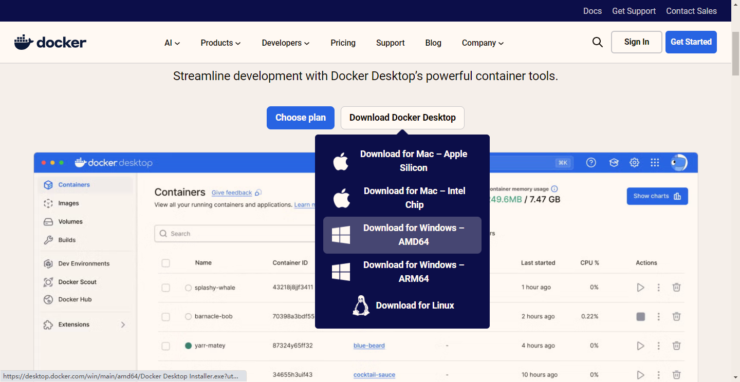740x382 pixels.
Task: Click the CPU % column header
Action: pyautogui.click(x=590, y=263)
